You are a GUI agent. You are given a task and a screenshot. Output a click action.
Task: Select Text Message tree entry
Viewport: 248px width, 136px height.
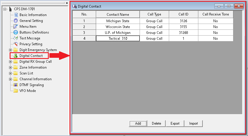[30, 38]
